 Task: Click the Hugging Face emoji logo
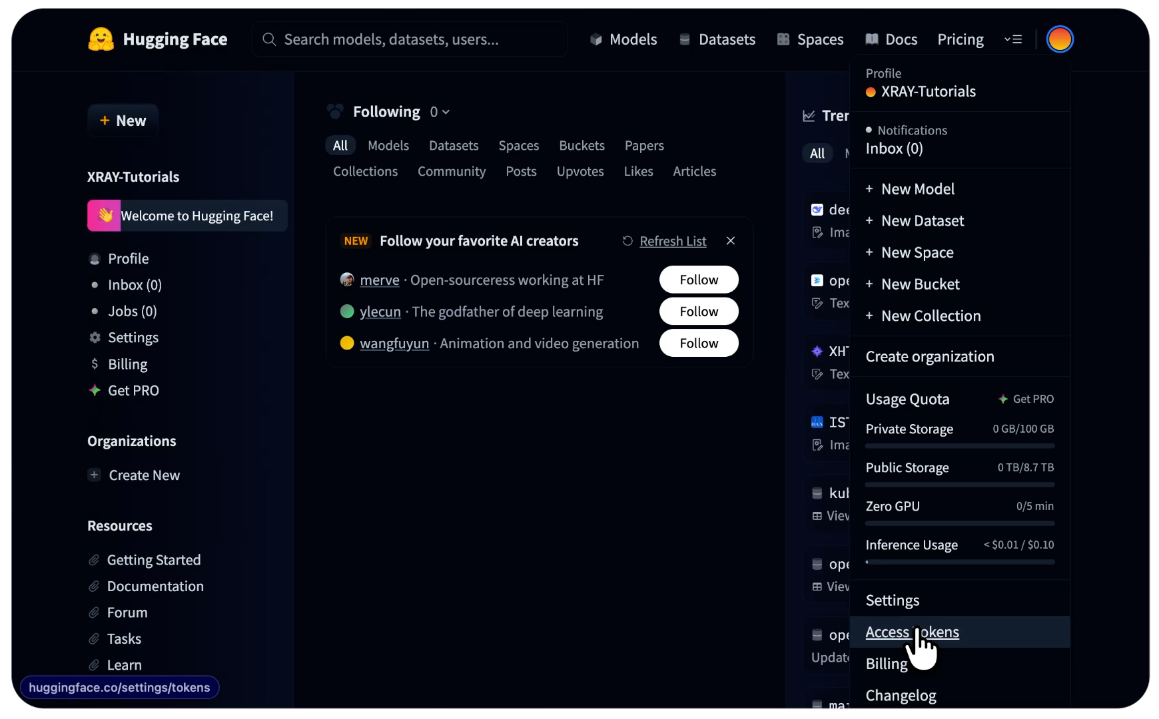coord(101,39)
